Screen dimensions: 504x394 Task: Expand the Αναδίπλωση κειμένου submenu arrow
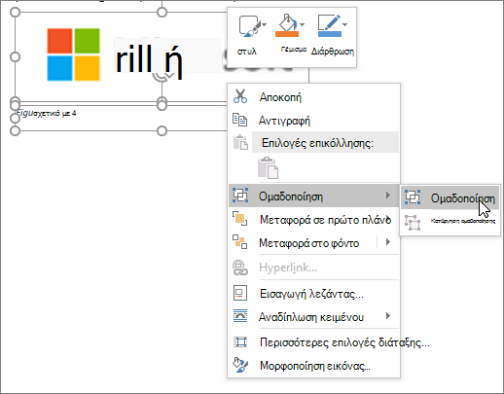point(388,316)
